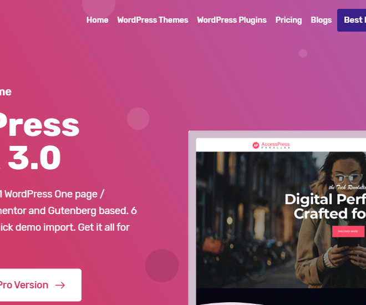Click the red AP logo circle
The height and width of the screenshot is (305, 366).
click(256, 145)
